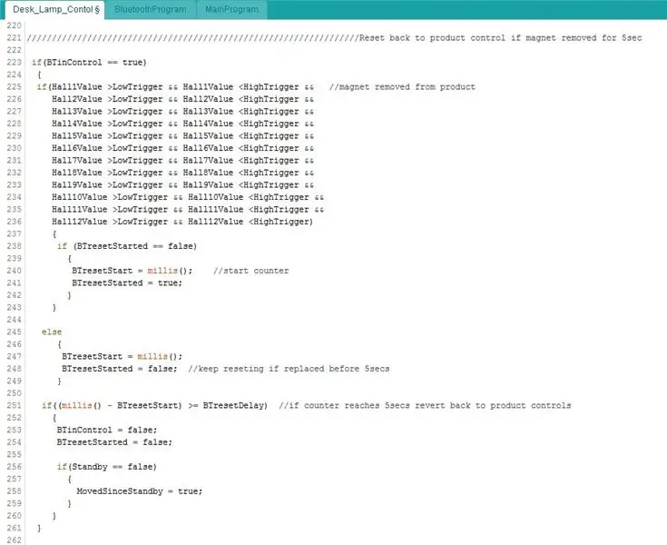Select the Desk_Lamp_Contol tab
667x545 pixels.
point(54,9)
